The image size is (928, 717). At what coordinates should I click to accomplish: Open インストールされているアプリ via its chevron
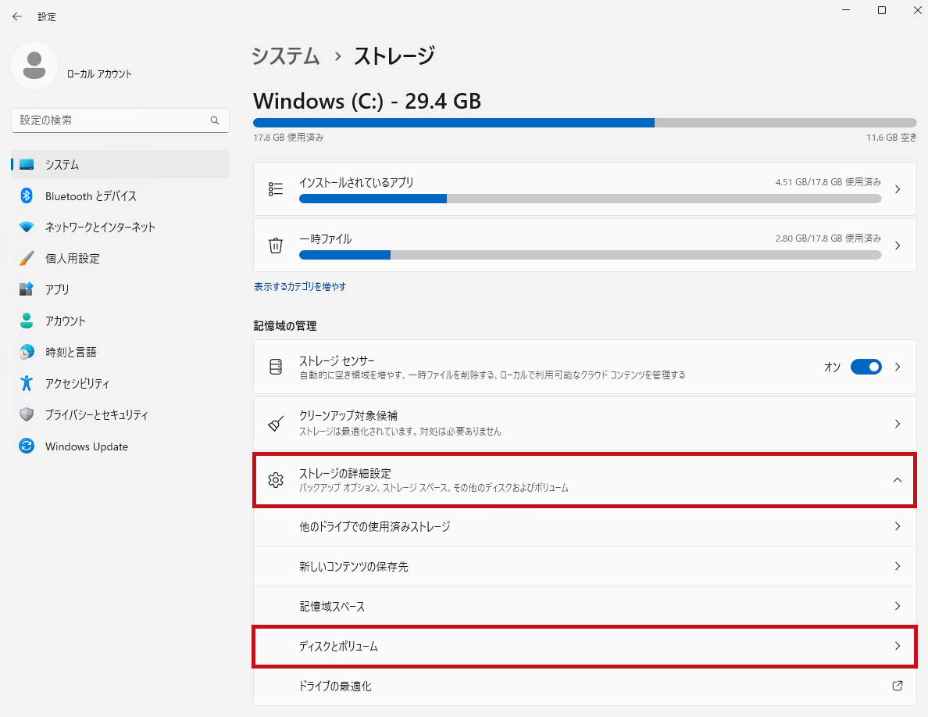[x=898, y=189]
